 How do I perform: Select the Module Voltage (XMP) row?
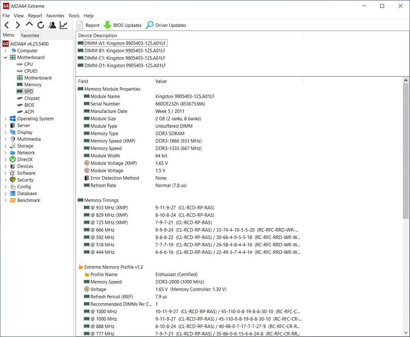(x=190, y=163)
